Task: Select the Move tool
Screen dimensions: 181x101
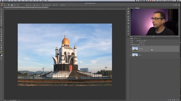Action: click(x=1, y=9)
